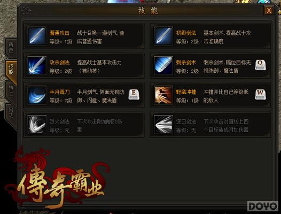Click the 普通攻击 skill name text
Screen dimensions: 281x214
[59, 33]
